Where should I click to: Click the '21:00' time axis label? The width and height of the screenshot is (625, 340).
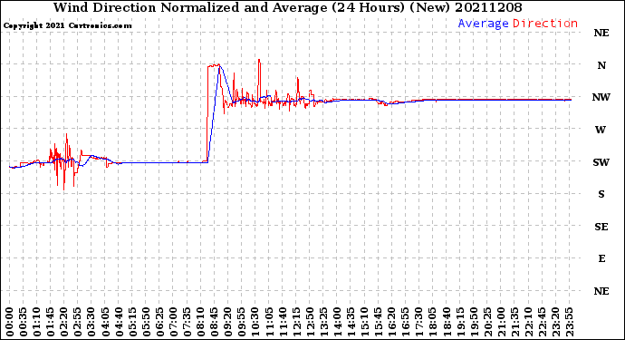click(x=501, y=322)
